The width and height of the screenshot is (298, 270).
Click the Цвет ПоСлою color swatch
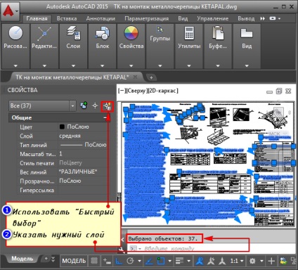(62, 127)
